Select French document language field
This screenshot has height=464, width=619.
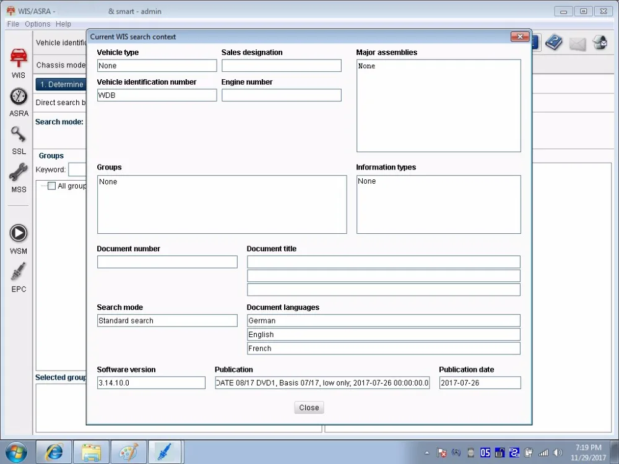click(384, 348)
